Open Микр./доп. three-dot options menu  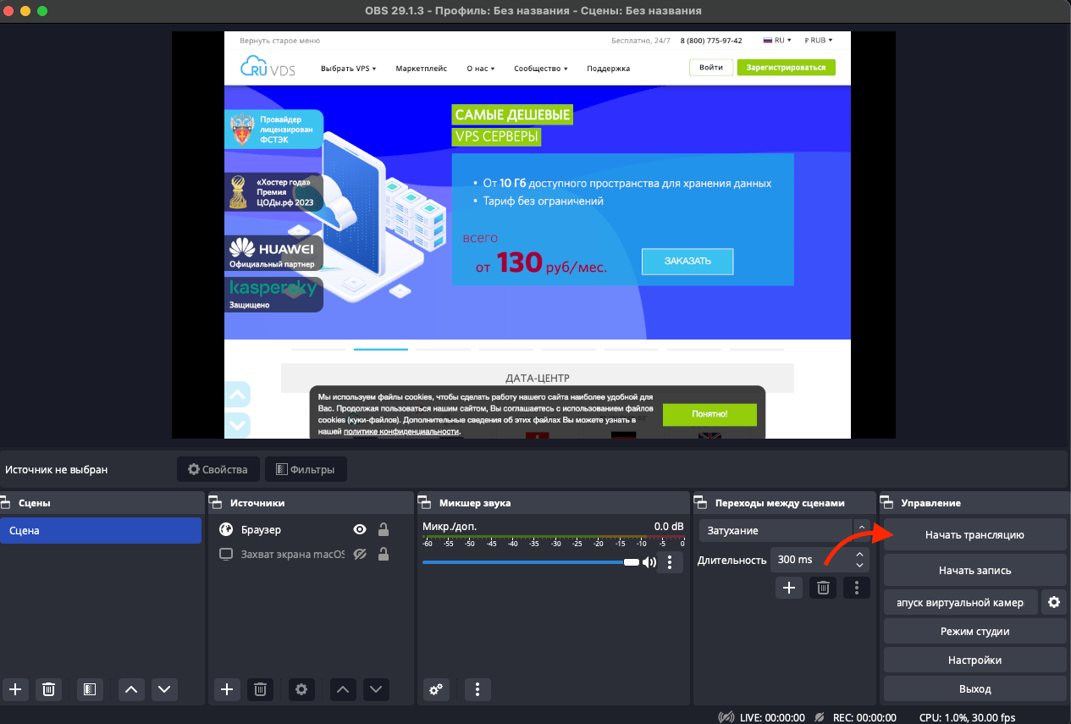click(670, 562)
